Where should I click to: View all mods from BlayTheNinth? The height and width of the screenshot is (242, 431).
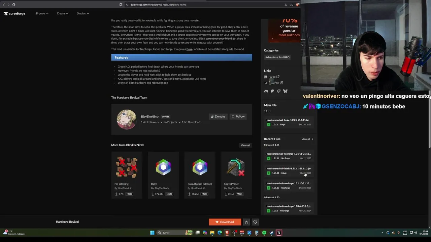(245, 145)
